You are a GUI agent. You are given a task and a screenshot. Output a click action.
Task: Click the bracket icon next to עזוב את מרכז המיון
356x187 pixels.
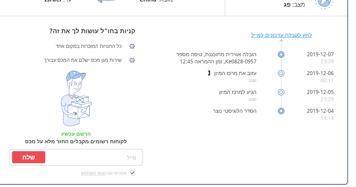[209, 73]
